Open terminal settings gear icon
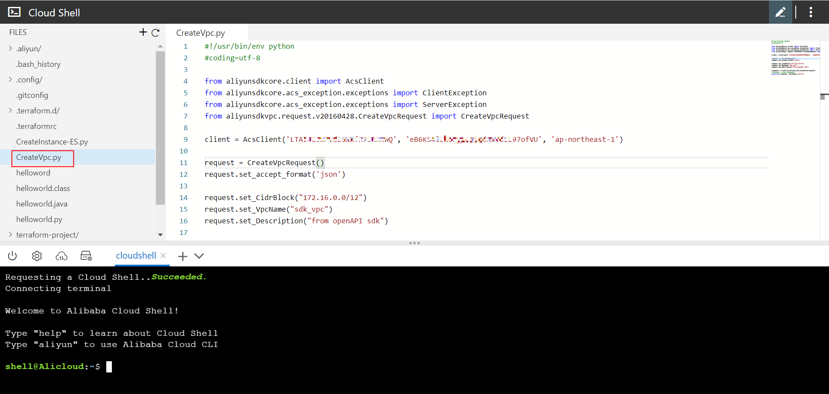Screen dimensions: 829x394 (37, 256)
